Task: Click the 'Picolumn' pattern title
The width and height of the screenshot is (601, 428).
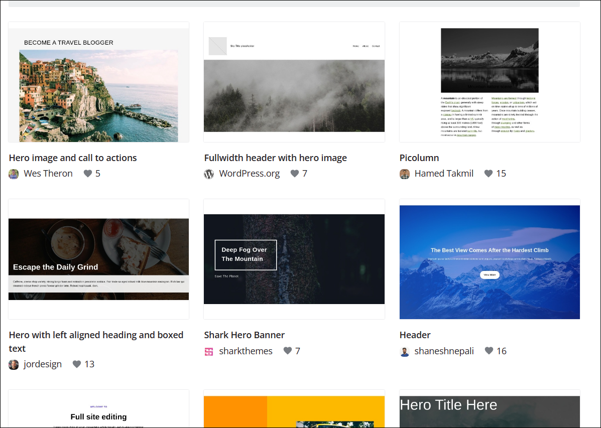Action: 419,158
